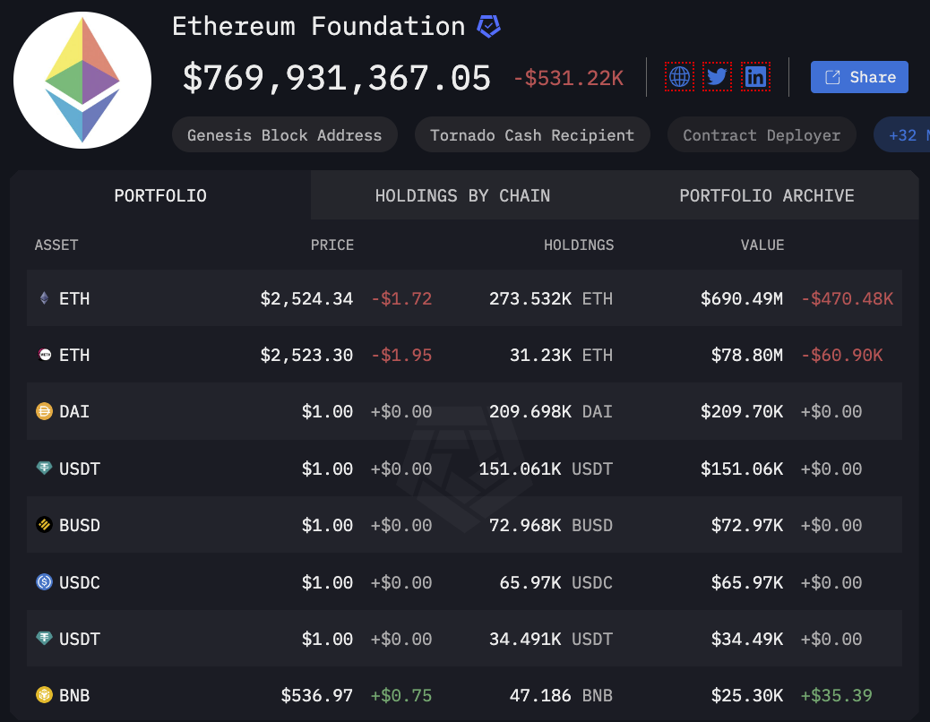The width and height of the screenshot is (930, 722).
Task: Click value $151.06K
Action: (742, 468)
